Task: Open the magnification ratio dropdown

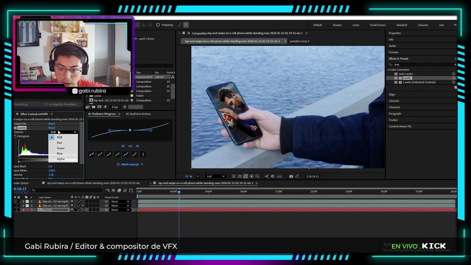Action: pyautogui.click(x=198, y=176)
